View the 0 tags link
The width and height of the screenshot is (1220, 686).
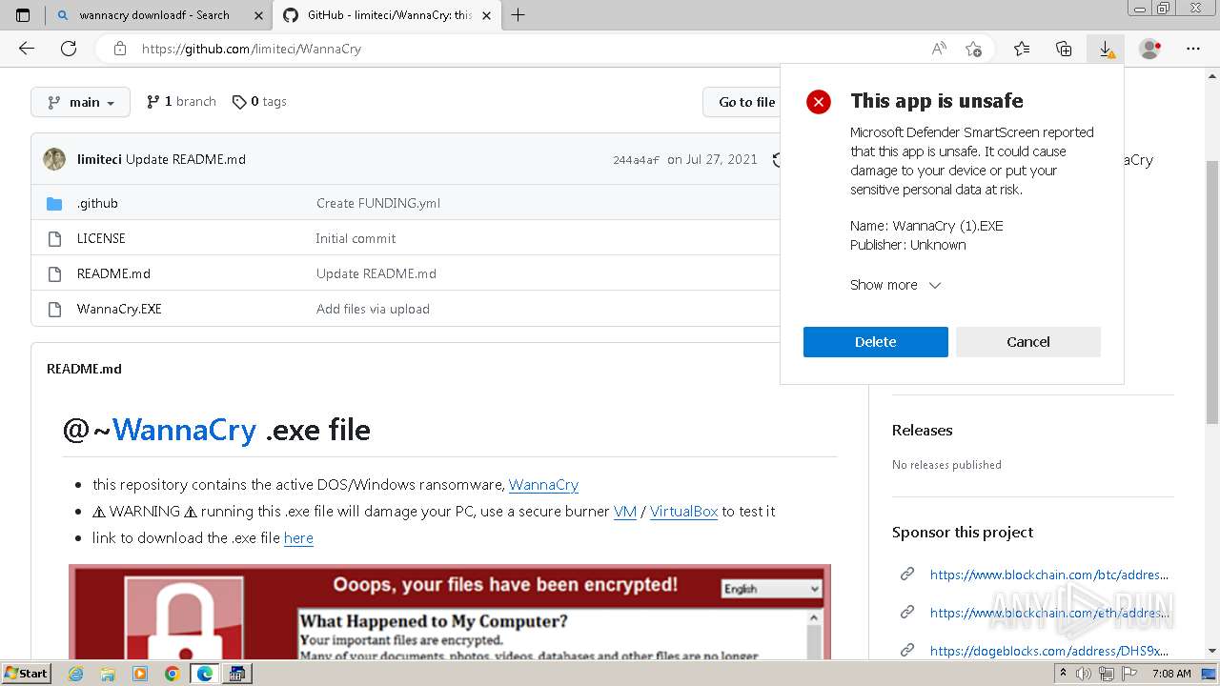pos(259,102)
